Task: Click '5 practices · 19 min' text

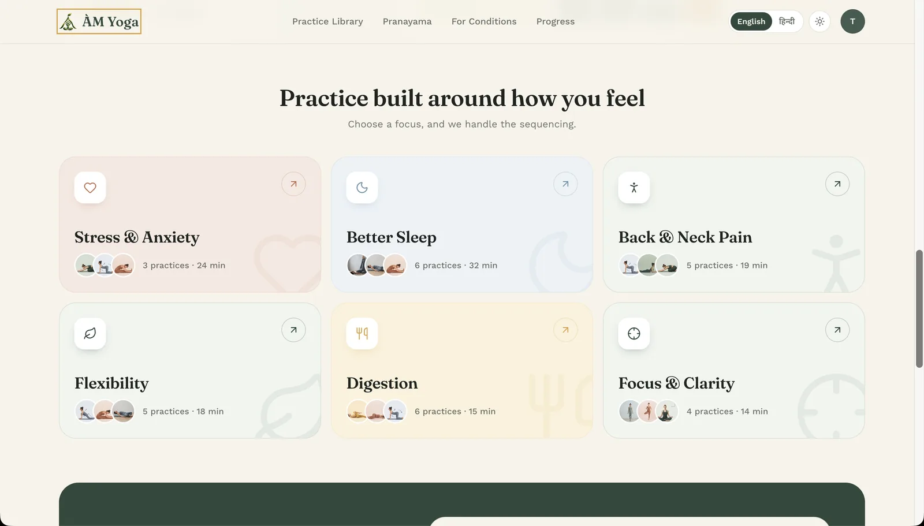Action: click(x=727, y=266)
